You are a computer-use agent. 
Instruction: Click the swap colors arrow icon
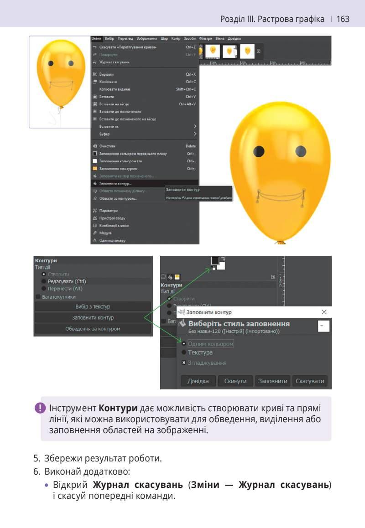[x=223, y=258]
